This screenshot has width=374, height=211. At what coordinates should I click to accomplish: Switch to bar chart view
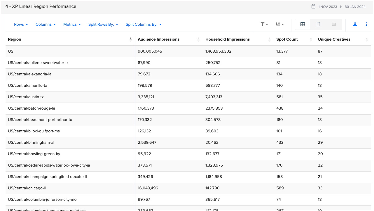tap(334, 24)
